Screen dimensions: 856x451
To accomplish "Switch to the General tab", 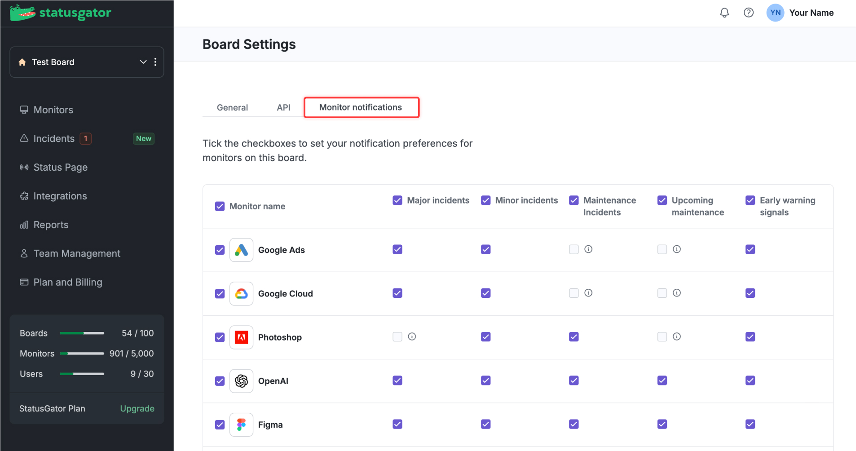I will [232, 107].
